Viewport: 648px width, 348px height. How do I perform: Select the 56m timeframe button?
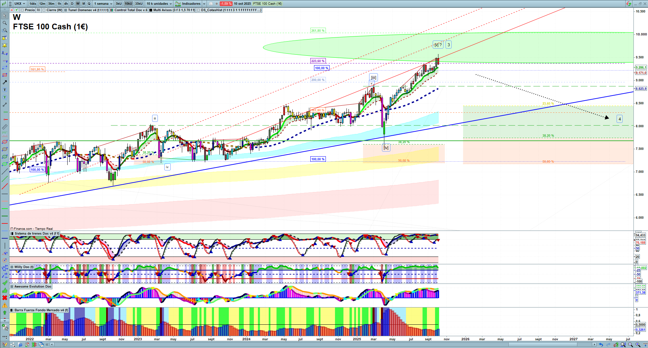click(51, 4)
